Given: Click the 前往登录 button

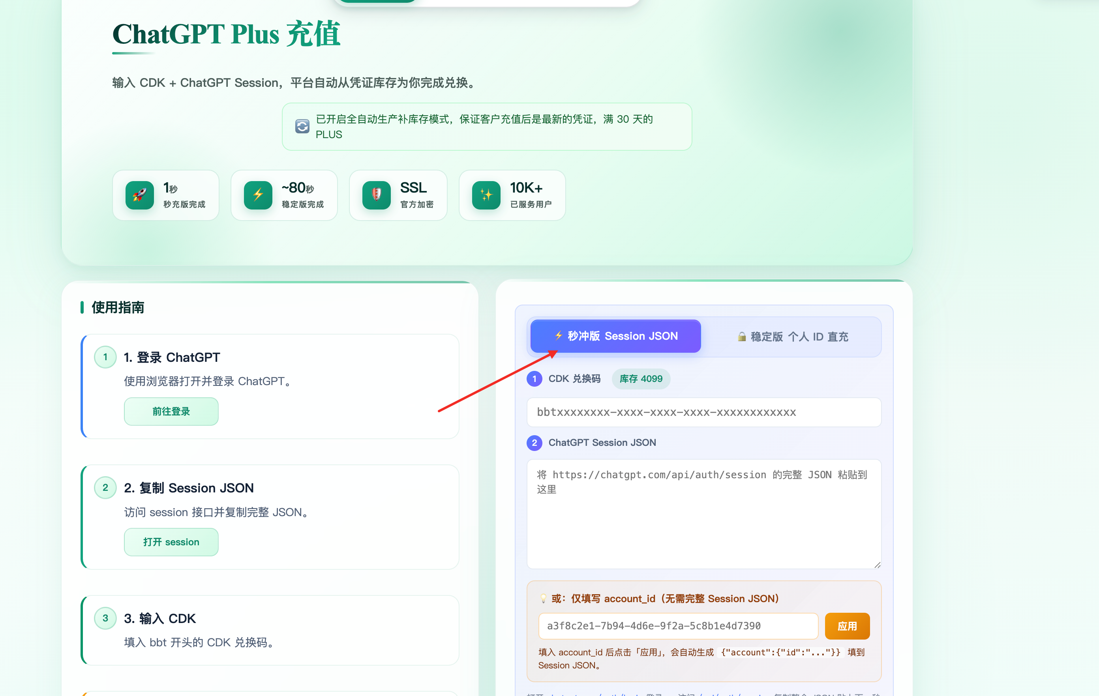Looking at the screenshot, I should coord(171,412).
